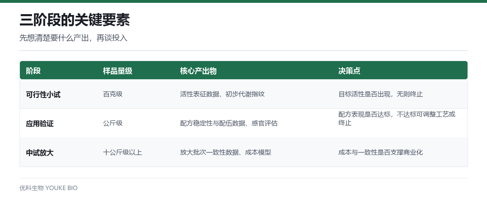Click the 样品量级 column header
This screenshot has height=203, width=487.
tap(118, 71)
